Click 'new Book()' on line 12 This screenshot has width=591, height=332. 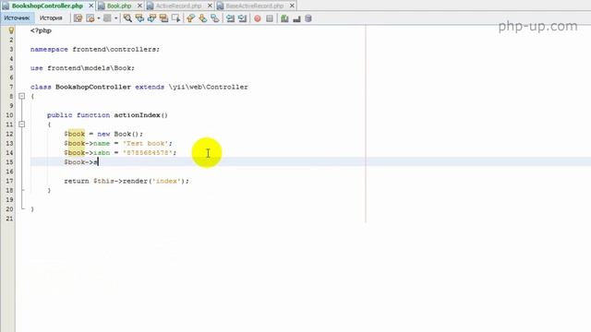119,134
